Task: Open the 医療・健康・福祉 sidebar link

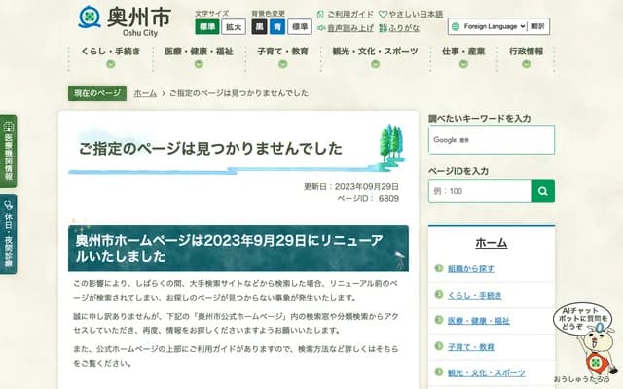Action: pyautogui.click(x=478, y=321)
